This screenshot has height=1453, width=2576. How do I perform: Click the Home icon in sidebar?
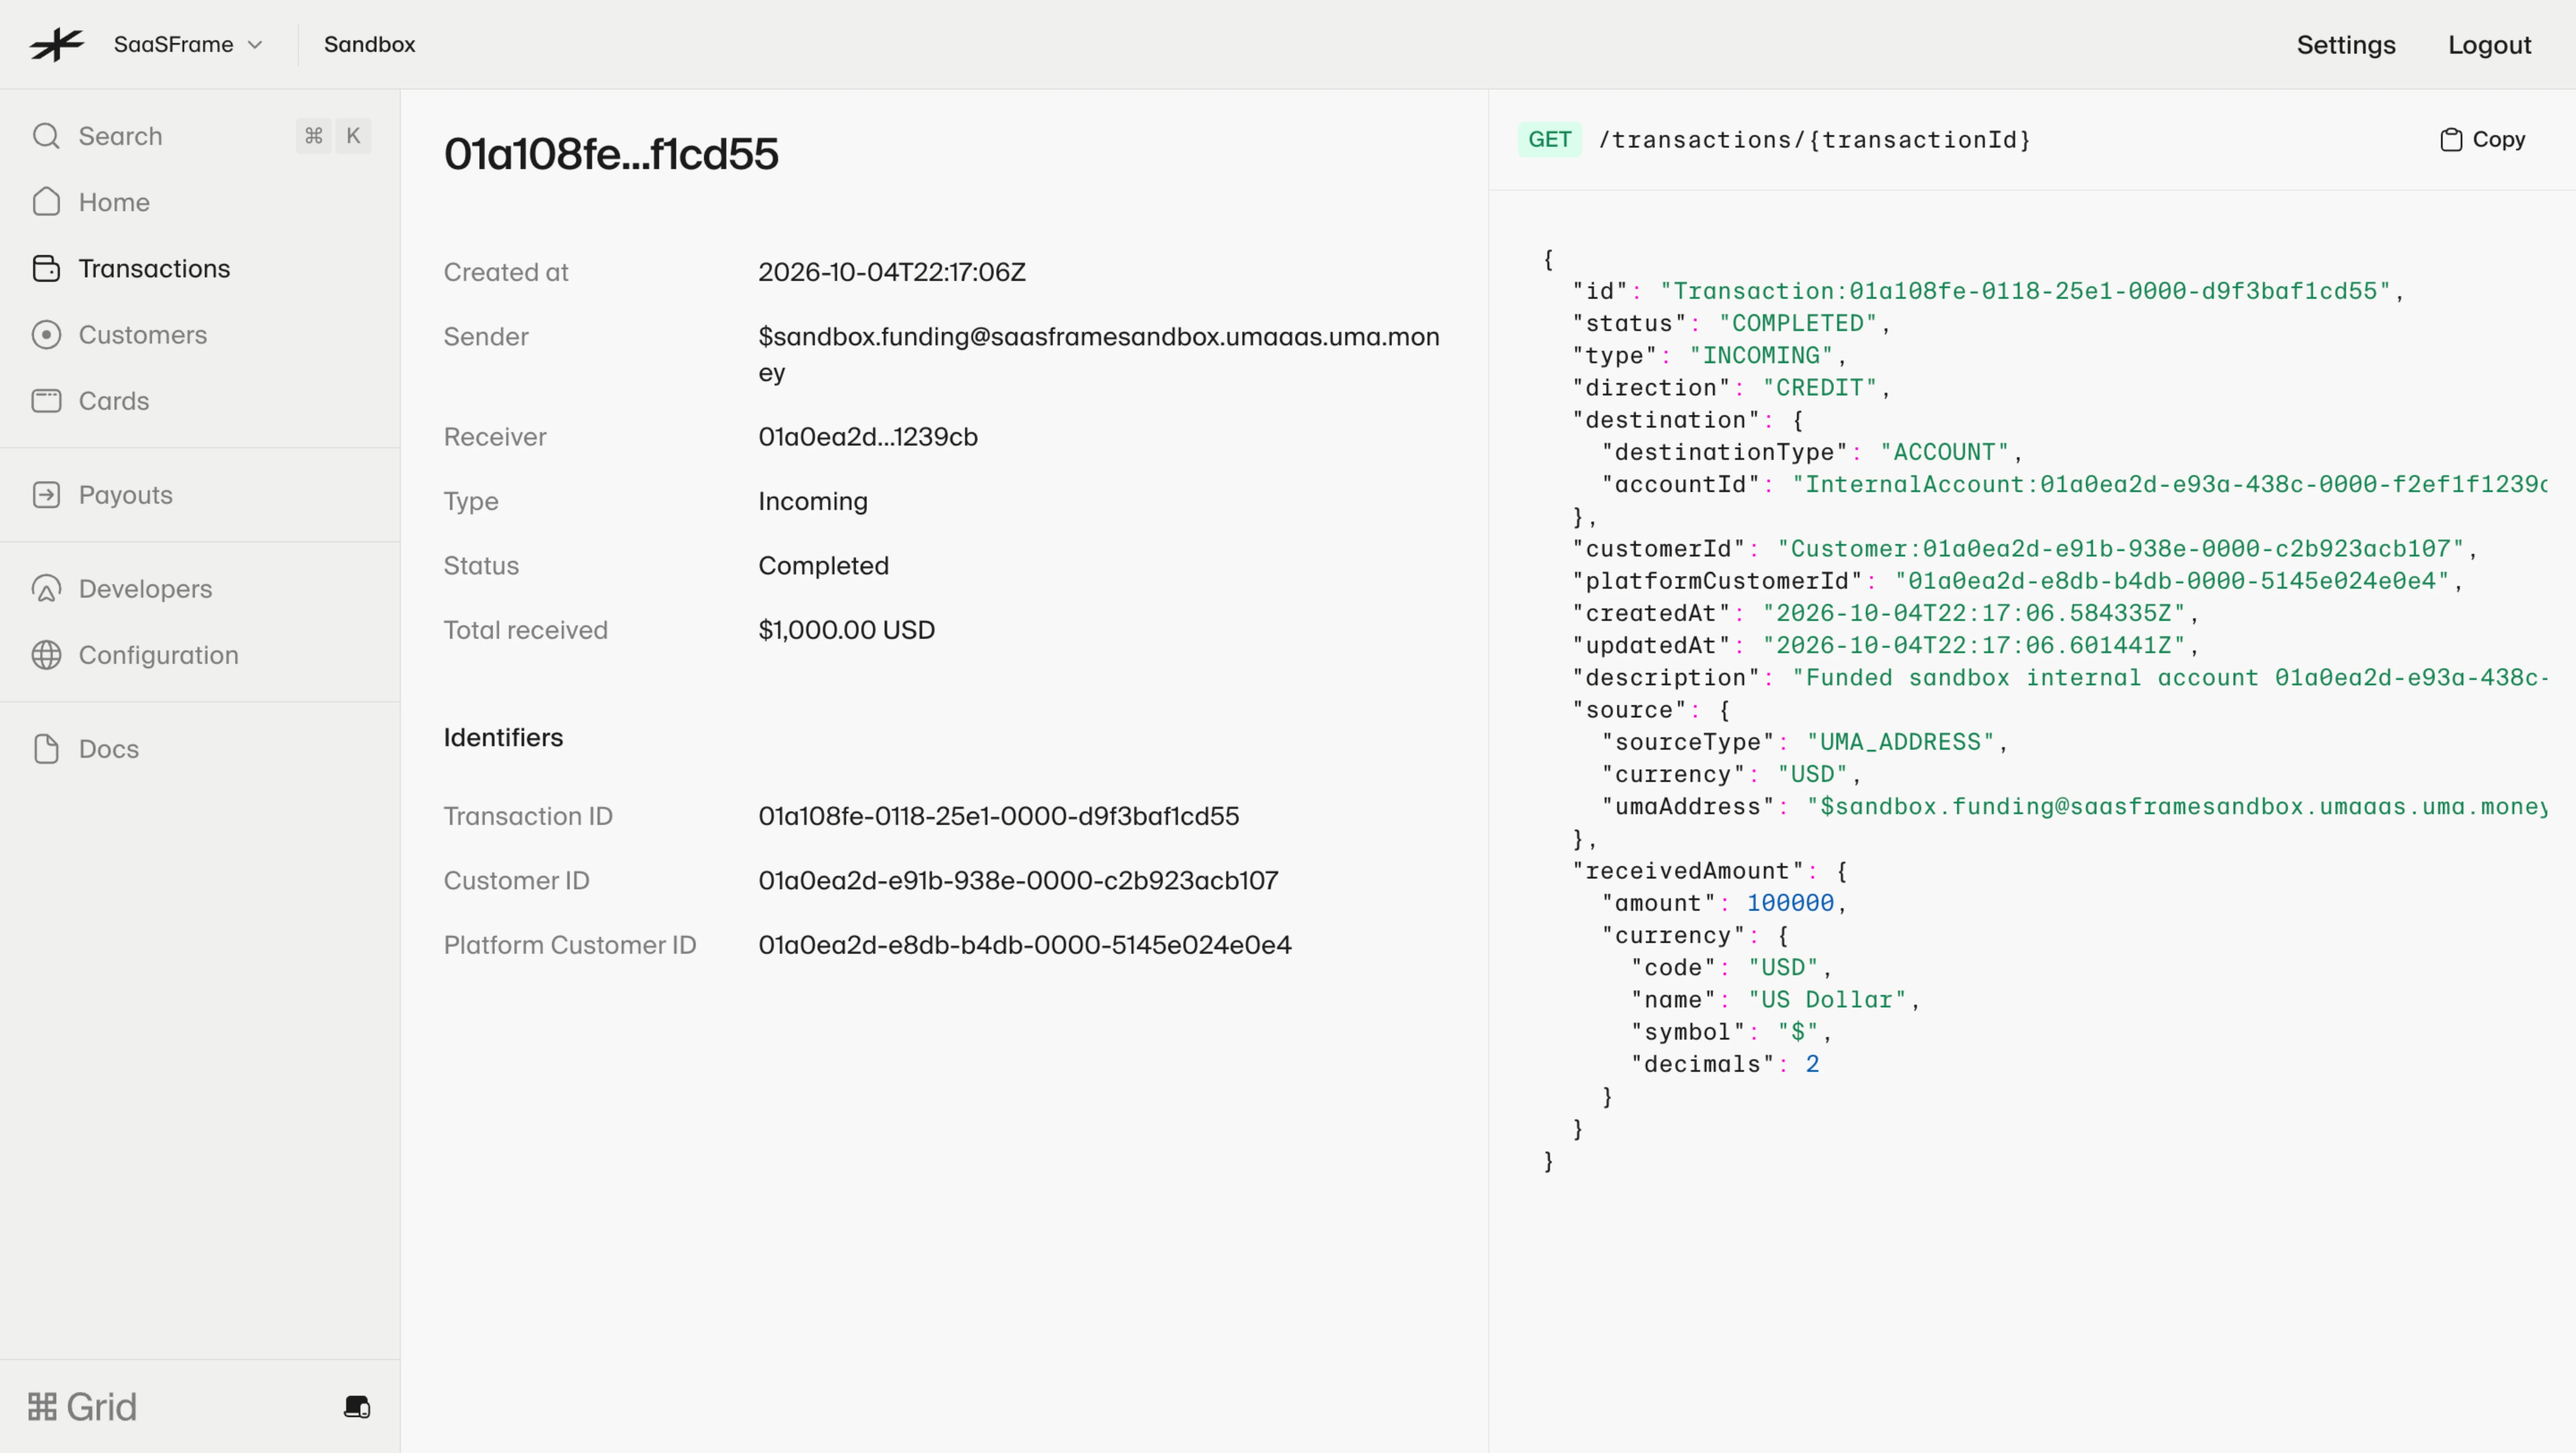tap(46, 202)
